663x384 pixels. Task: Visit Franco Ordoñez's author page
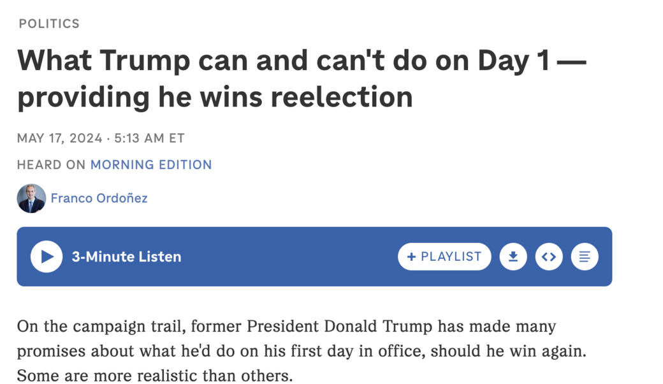[x=99, y=198]
